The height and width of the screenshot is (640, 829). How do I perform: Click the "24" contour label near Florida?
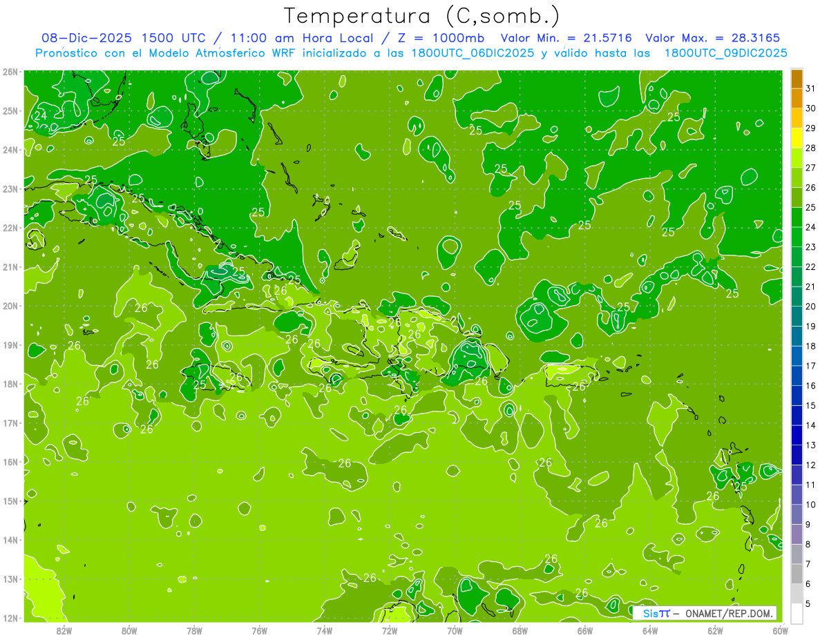pyautogui.click(x=41, y=116)
